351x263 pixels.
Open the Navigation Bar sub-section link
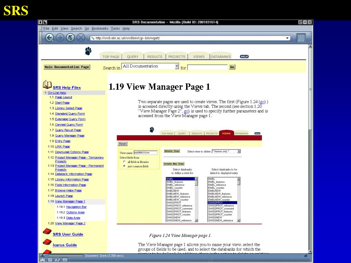76,207
